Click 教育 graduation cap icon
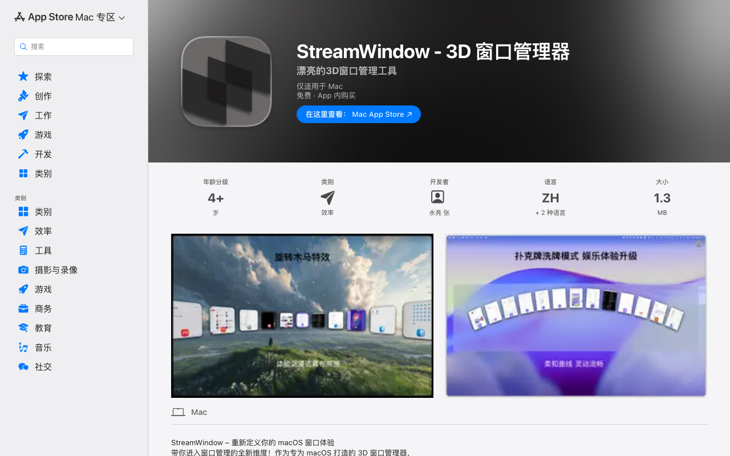 click(23, 328)
